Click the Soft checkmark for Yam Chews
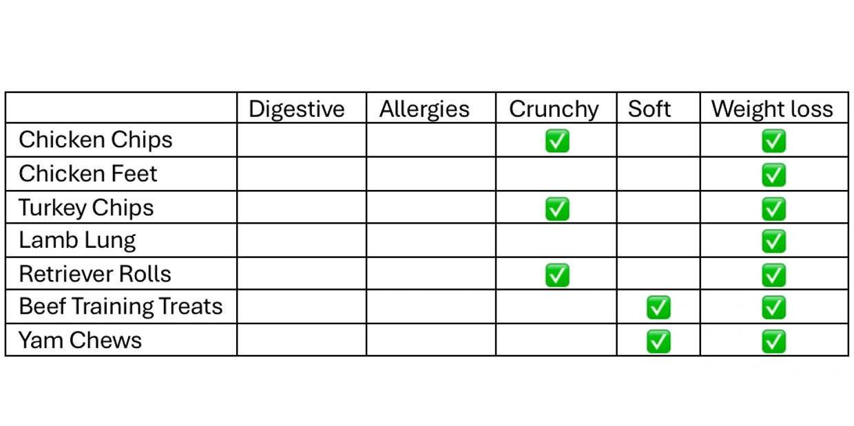 pos(658,341)
